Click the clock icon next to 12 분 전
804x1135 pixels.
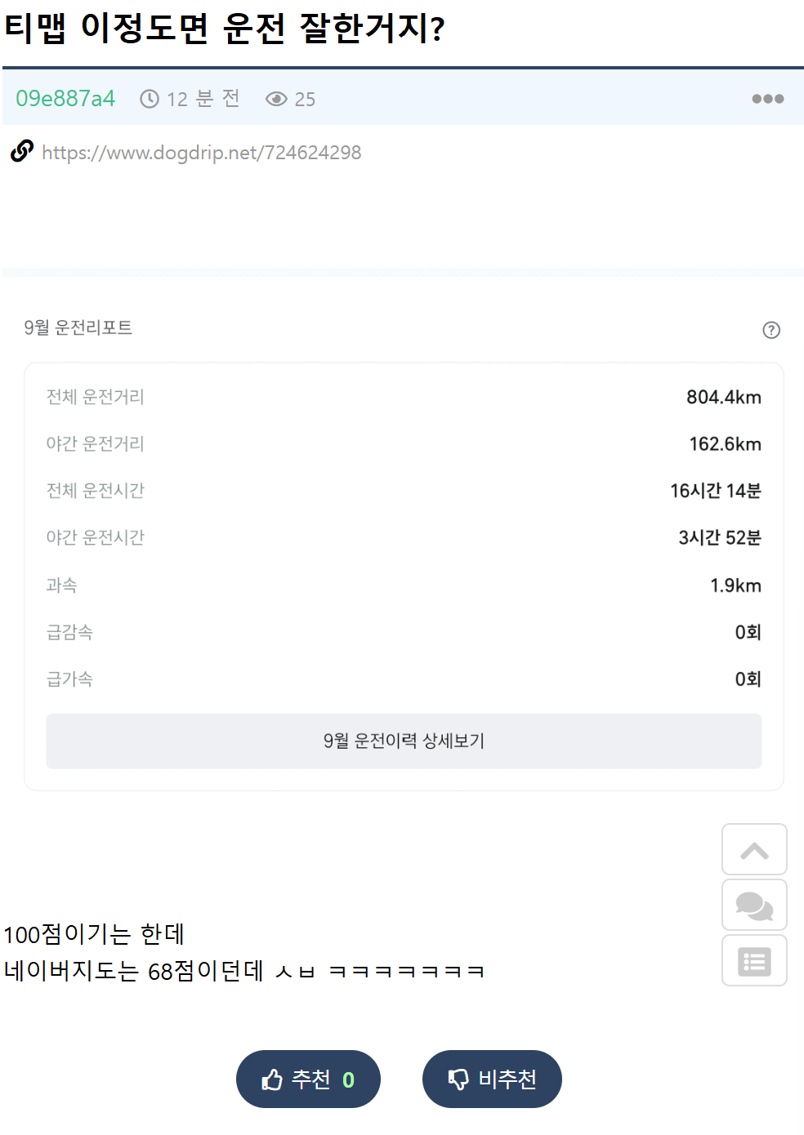150,99
